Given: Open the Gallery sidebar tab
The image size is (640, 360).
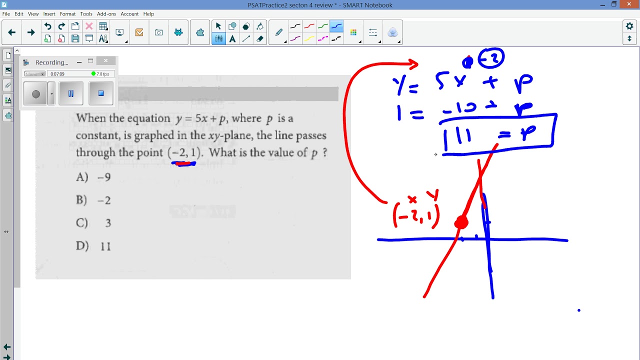Looking at the screenshot, I should click(x=8, y=70).
